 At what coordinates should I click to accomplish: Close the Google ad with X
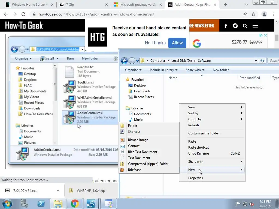click(x=265, y=35)
